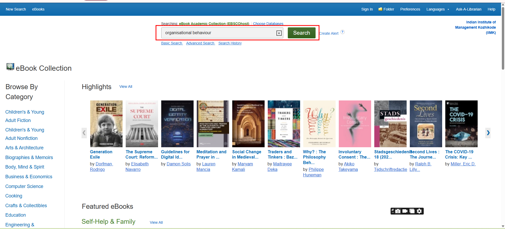Screen dimensions: 505x229
Task: Open the eBooks menu item
Action: [38, 9]
